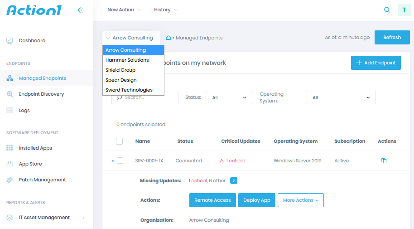Viewport: 414px width, 229px height.
Task: Click the critical warning triangle icon
Action: pyautogui.click(x=222, y=161)
